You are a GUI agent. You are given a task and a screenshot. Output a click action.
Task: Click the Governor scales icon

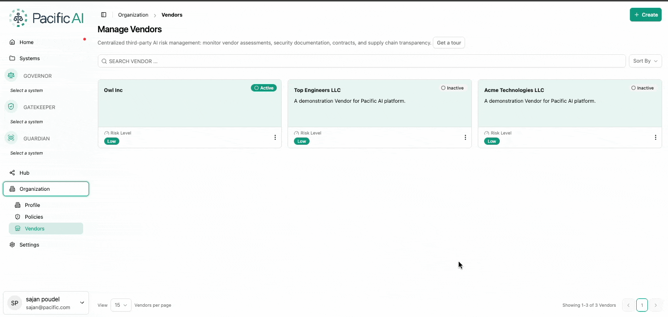(x=11, y=75)
